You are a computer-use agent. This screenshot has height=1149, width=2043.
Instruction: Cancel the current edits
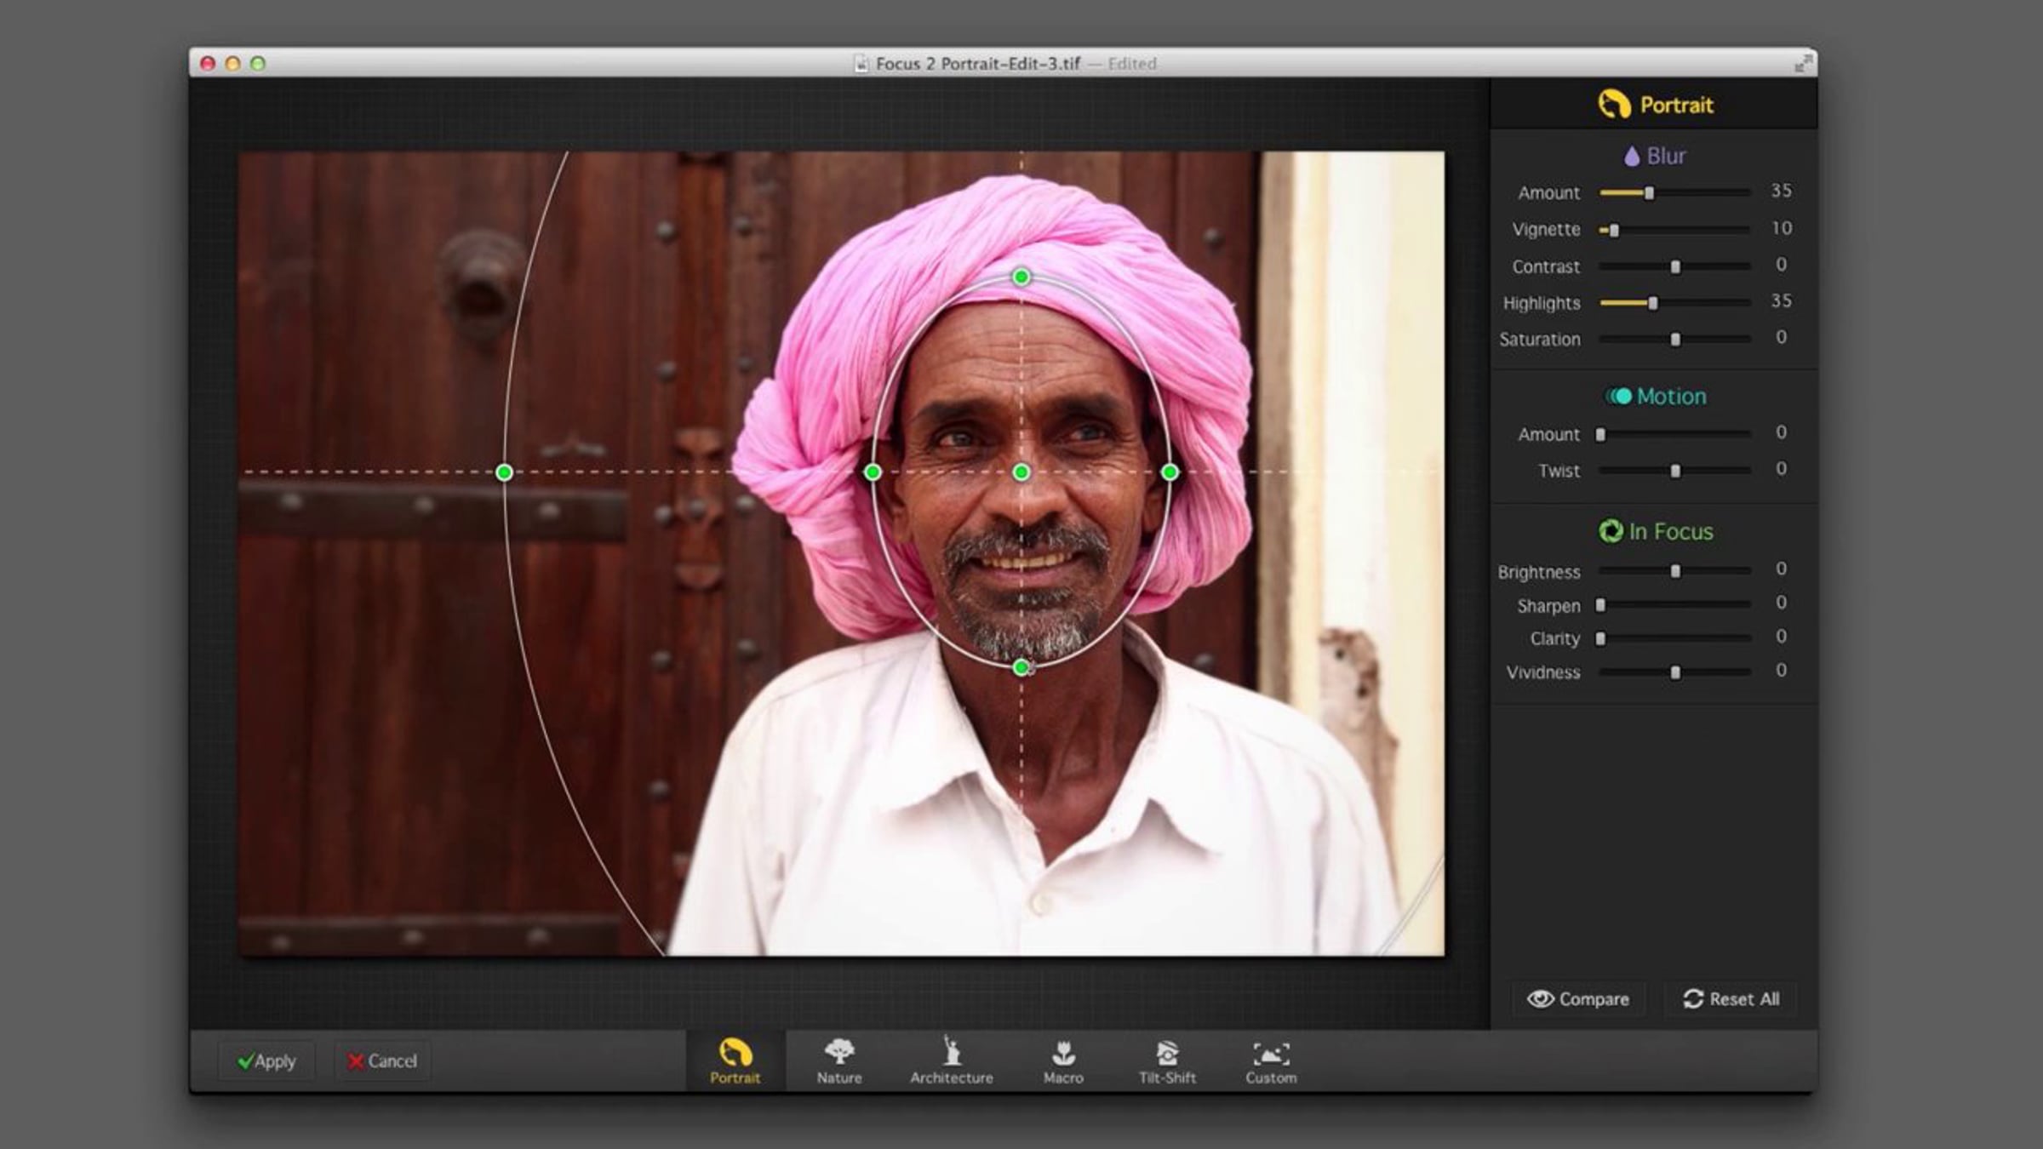pos(382,1061)
